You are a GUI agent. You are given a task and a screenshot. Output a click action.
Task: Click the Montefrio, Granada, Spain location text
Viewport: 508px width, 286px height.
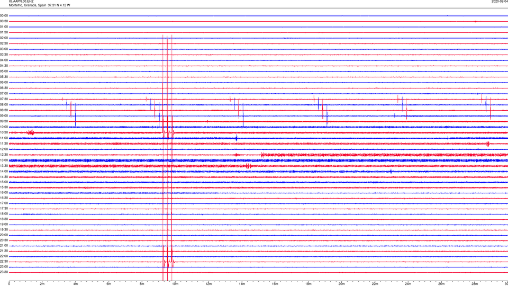pyautogui.click(x=27, y=5)
